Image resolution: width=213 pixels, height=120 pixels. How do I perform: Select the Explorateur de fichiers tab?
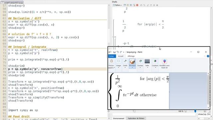(136, 118)
